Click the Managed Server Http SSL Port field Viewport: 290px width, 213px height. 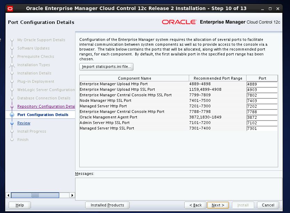click(x=262, y=128)
